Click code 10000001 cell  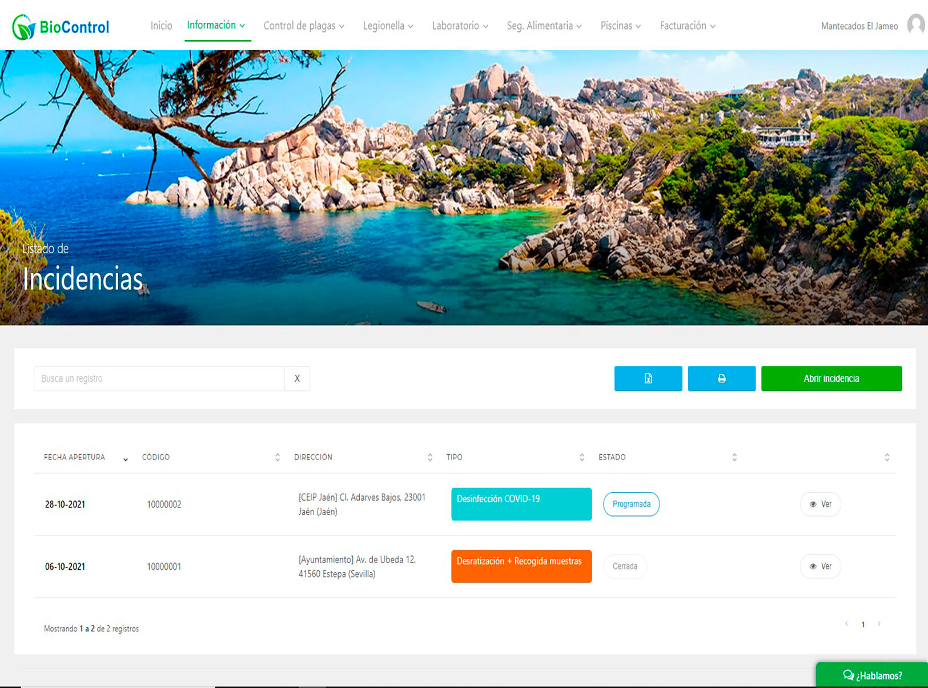point(164,567)
